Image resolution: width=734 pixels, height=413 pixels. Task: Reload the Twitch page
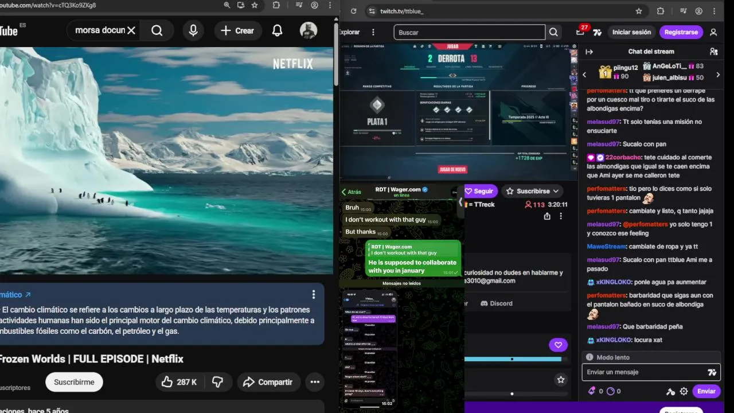(x=353, y=11)
